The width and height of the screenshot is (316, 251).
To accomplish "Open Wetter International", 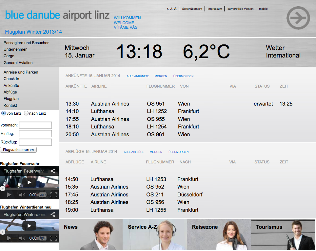I will [283, 52].
